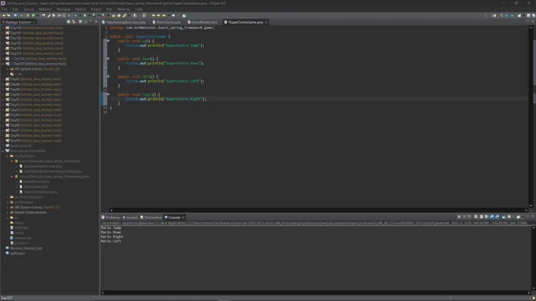This screenshot has height=301, width=536.
Task: Close the SuperContraGame.java editor tab
Action: click(x=266, y=22)
